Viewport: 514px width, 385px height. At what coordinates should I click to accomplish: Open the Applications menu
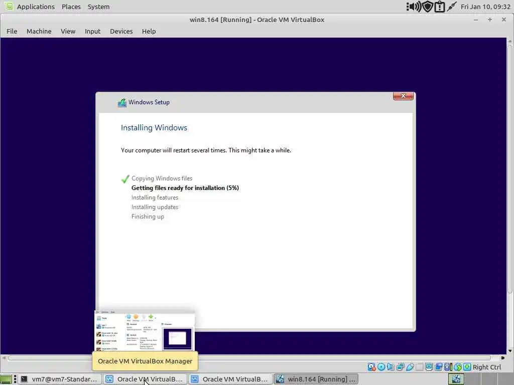pos(36,7)
